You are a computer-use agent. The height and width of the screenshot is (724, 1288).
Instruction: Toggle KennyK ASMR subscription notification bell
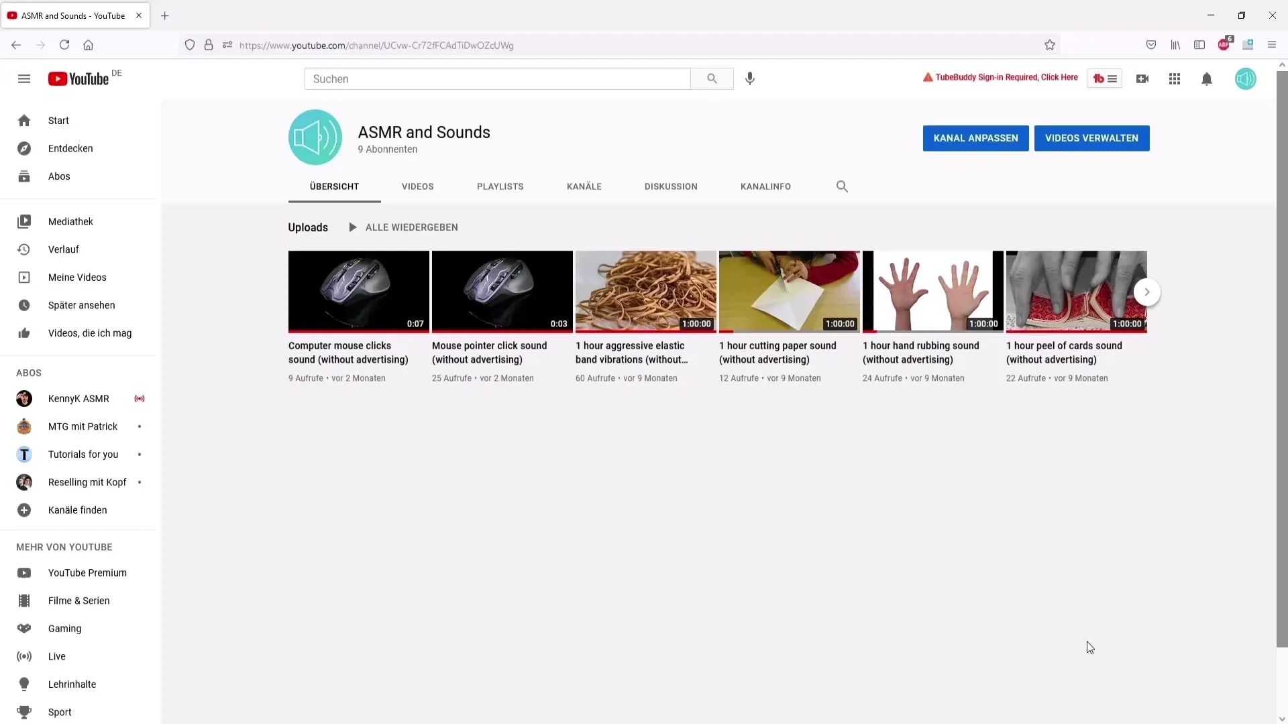pyautogui.click(x=139, y=399)
